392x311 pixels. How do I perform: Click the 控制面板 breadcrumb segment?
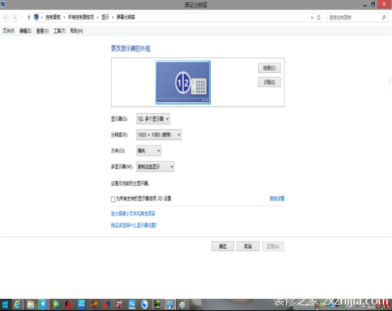[53, 17]
